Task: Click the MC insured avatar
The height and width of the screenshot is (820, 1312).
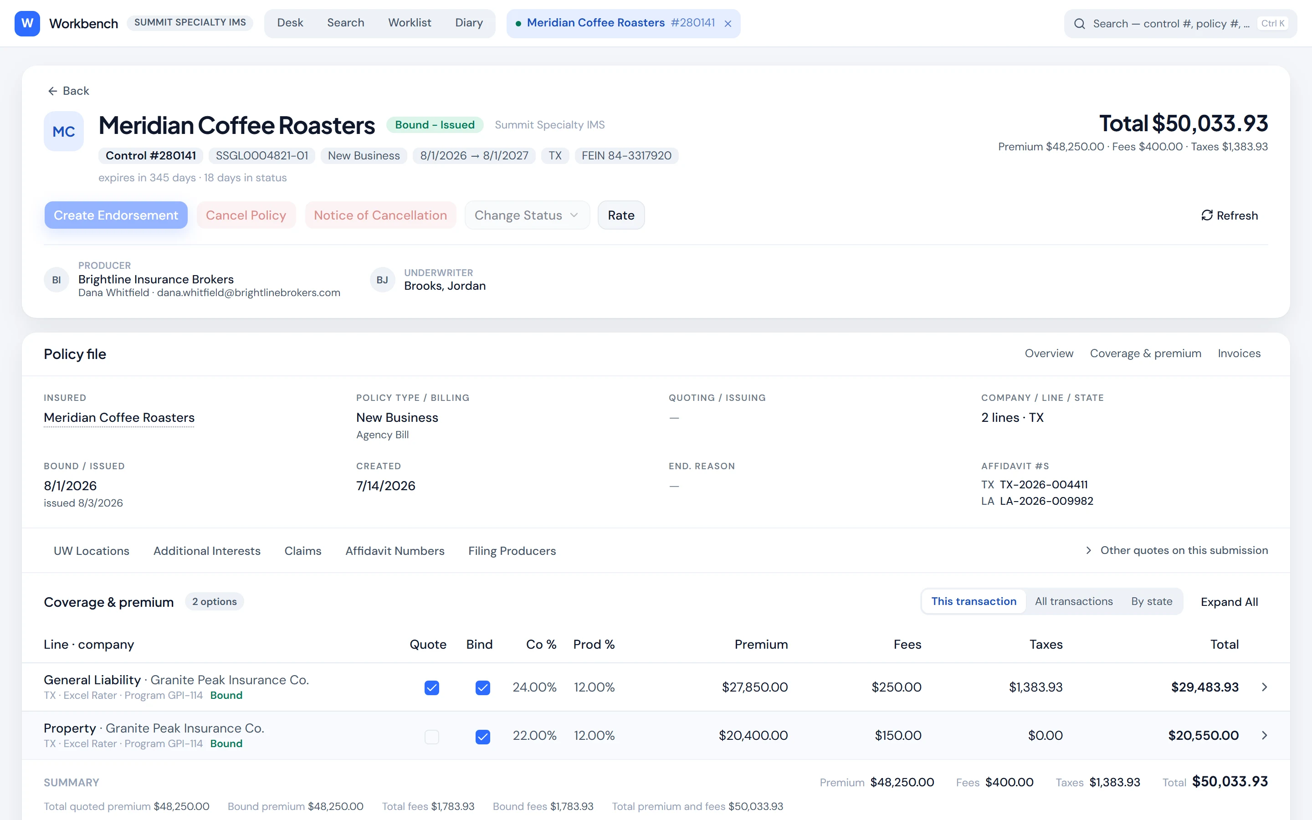Action: [x=64, y=131]
